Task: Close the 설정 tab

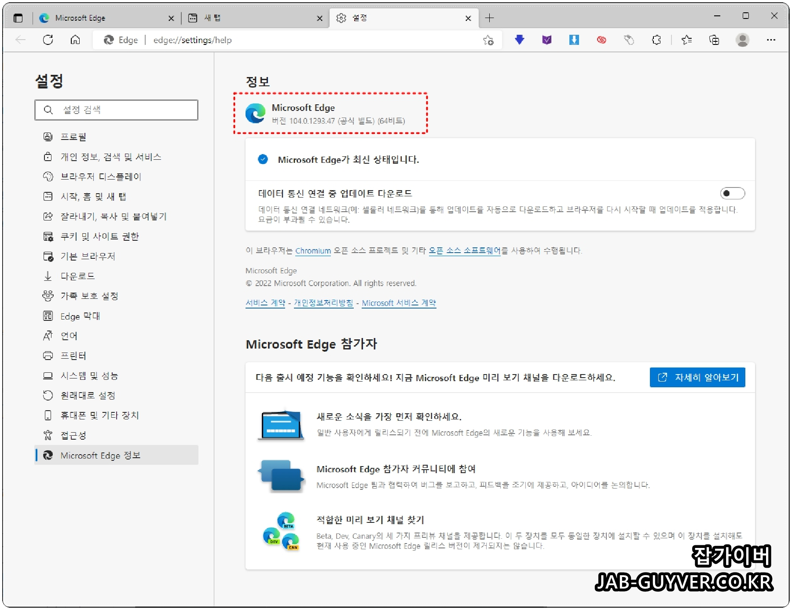Action: pos(468,18)
